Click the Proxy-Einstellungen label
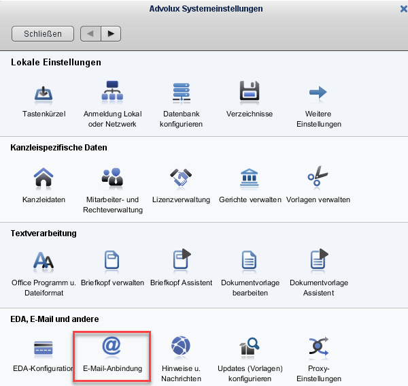This screenshot has height=386, width=408. (319, 373)
